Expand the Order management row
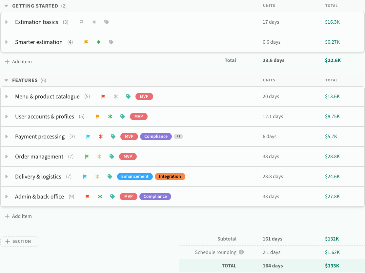 pyautogui.click(x=6, y=157)
